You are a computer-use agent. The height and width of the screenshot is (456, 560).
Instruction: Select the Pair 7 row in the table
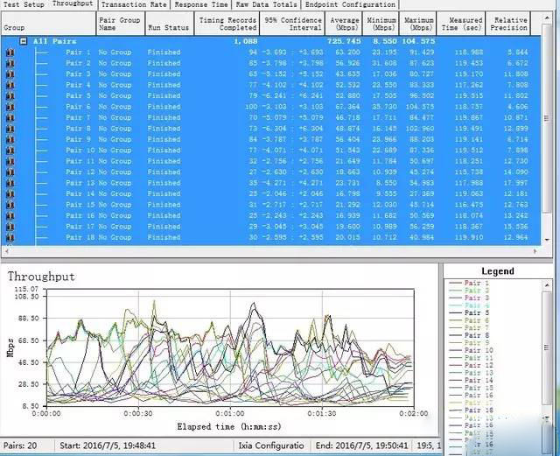[262, 117]
